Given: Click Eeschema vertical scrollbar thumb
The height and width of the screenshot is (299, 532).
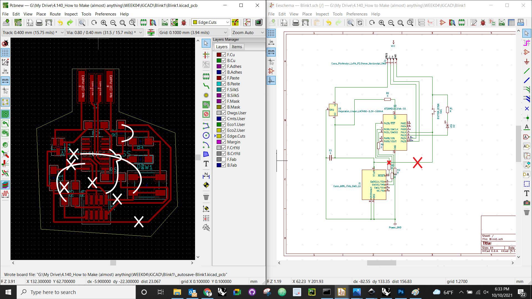Looking at the screenshot, I should click(x=518, y=144).
